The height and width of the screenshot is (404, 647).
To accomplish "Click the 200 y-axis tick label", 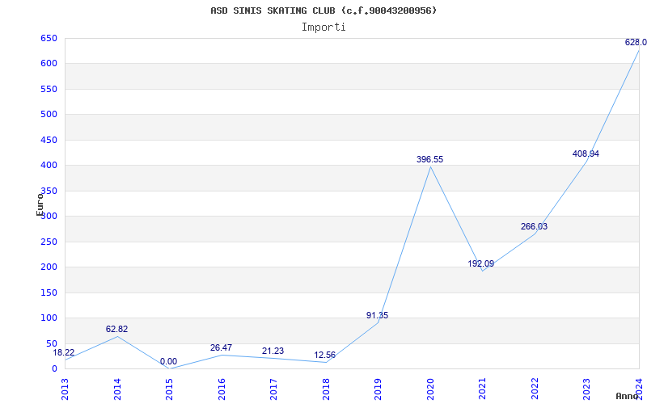I will click(x=49, y=267).
